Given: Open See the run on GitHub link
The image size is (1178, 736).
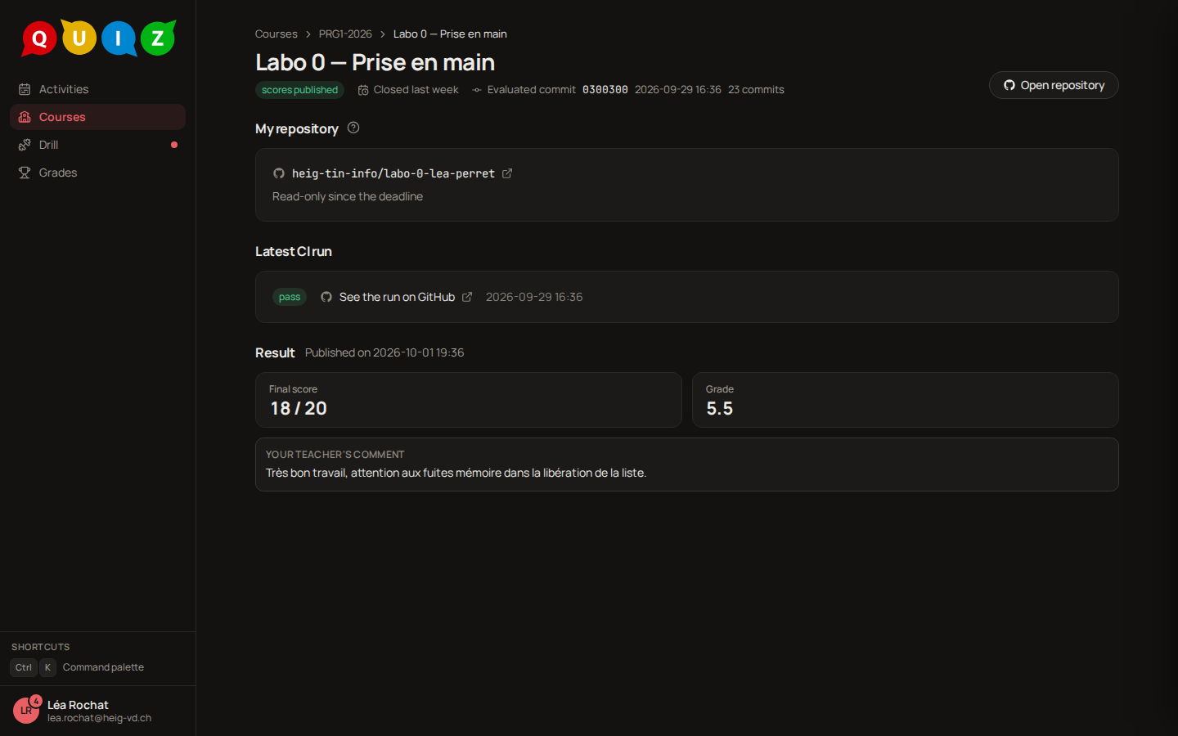Looking at the screenshot, I should pos(397,297).
